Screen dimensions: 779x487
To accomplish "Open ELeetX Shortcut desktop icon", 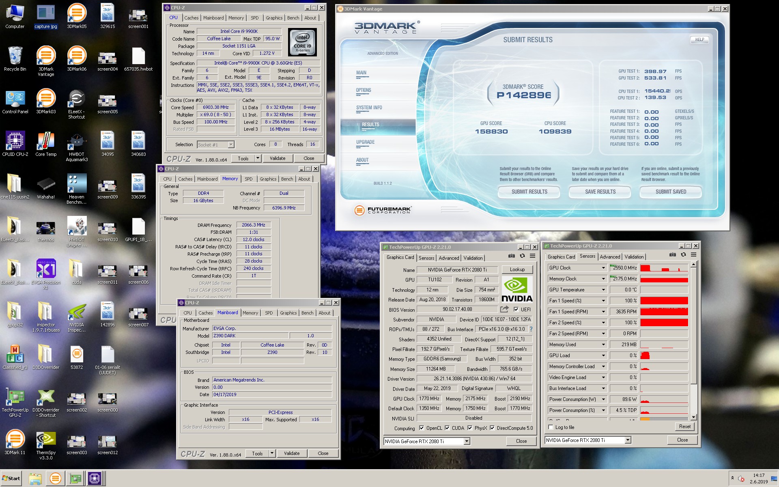I will click(x=77, y=103).
